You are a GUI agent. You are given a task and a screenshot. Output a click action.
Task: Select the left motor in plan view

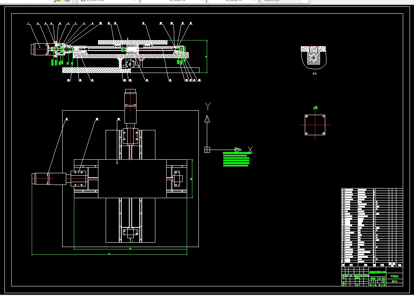49,178
